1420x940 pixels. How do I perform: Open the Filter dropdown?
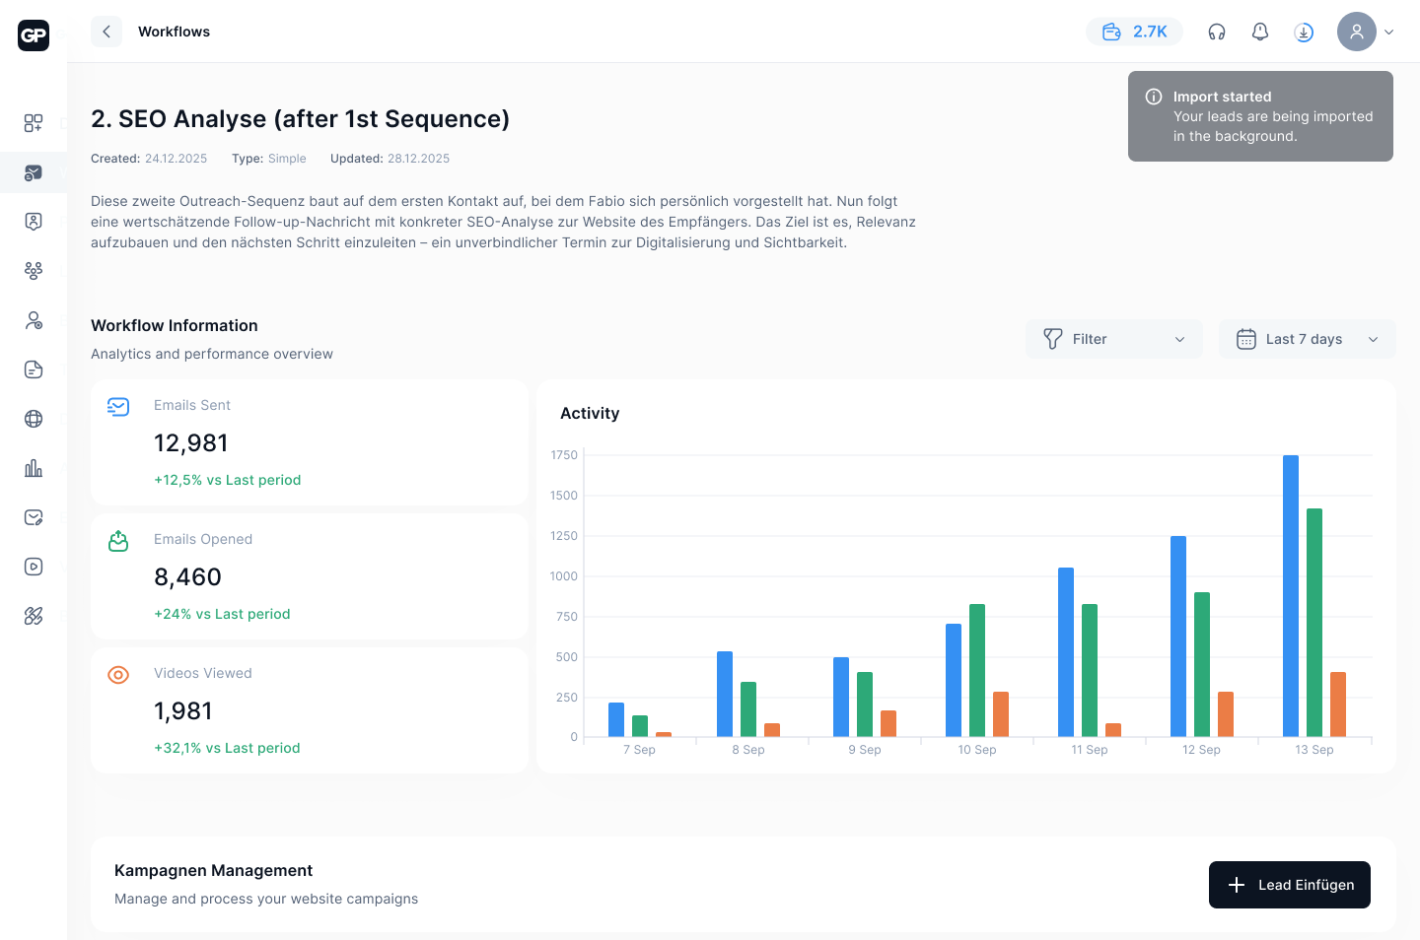1113,338
